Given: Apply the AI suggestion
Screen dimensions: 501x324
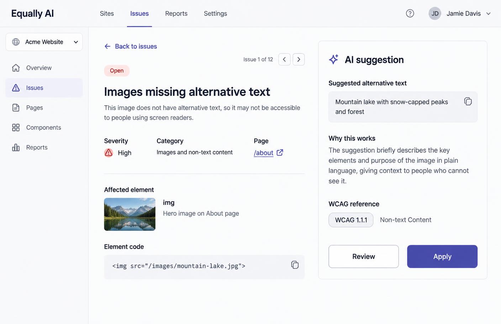Looking at the screenshot, I should point(442,256).
